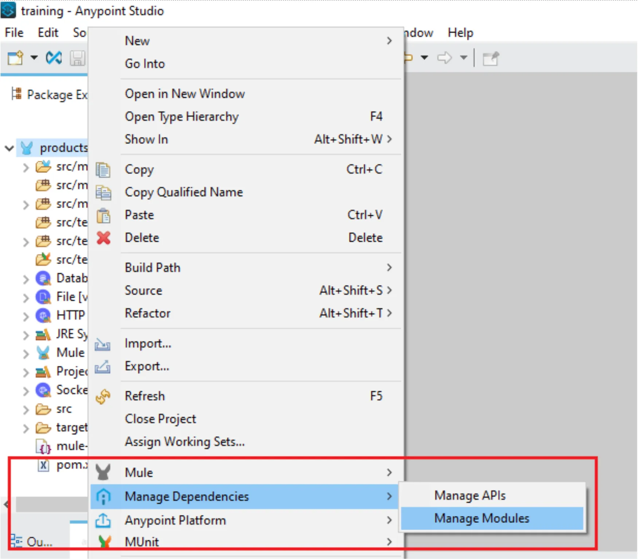Image resolution: width=638 pixels, height=559 pixels.
Task: Collapse the products project tree node
Action: tap(9, 148)
